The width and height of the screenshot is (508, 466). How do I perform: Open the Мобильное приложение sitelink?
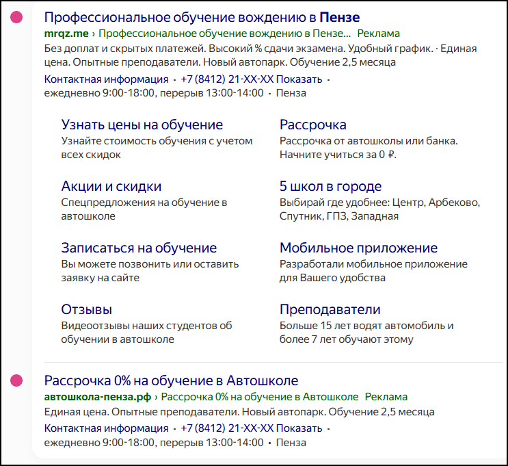point(358,248)
